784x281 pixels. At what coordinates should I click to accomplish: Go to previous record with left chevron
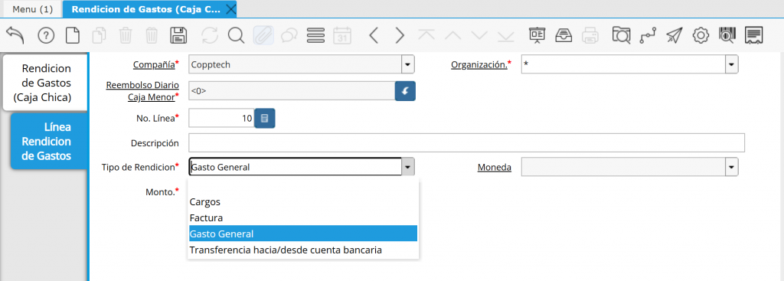point(373,35)
